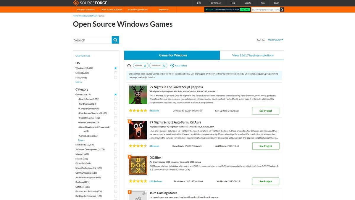Click the Clear Filters refresh icon
Image resolution: width=355 pixels, height=200 pixels.
click(172, 66)
